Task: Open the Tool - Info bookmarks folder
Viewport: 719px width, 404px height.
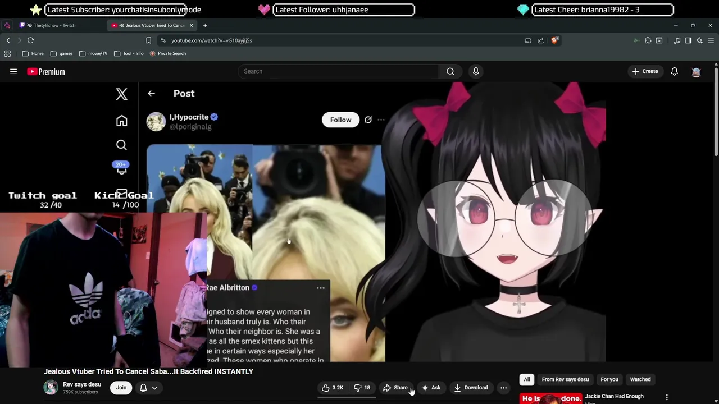Action: (129, 53)
